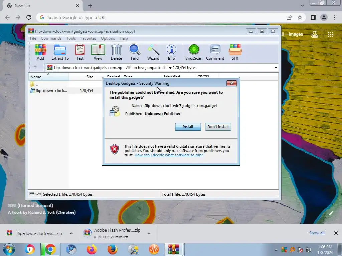The width and height of the screenshot is (342, 256).
Task: Click the Chrome share page icon
Action: click(289, 17)
